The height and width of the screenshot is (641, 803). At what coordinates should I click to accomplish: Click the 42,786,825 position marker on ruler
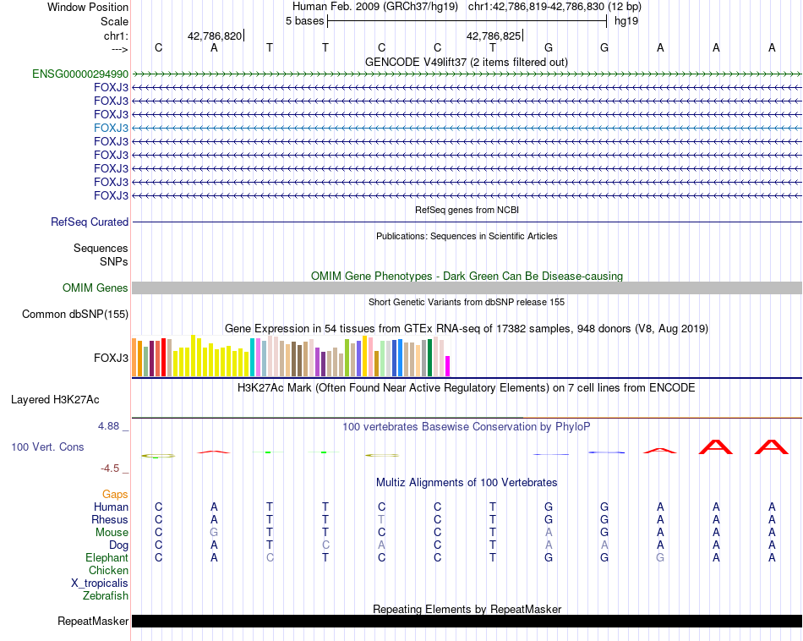494,36
